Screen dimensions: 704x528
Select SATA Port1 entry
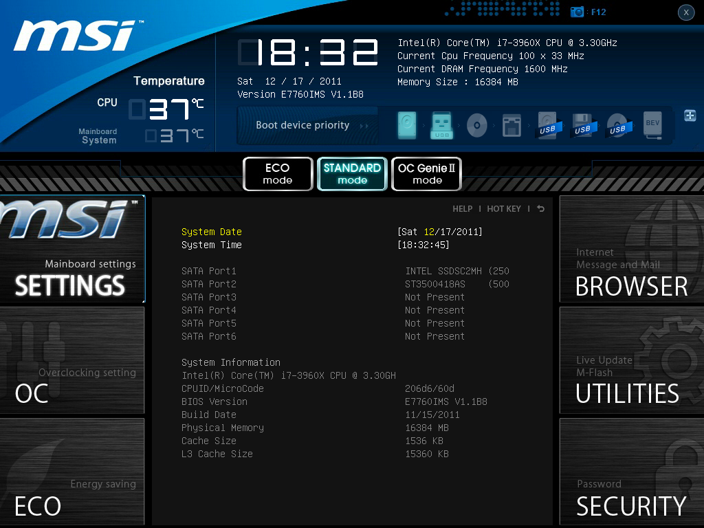coord(346,271)
